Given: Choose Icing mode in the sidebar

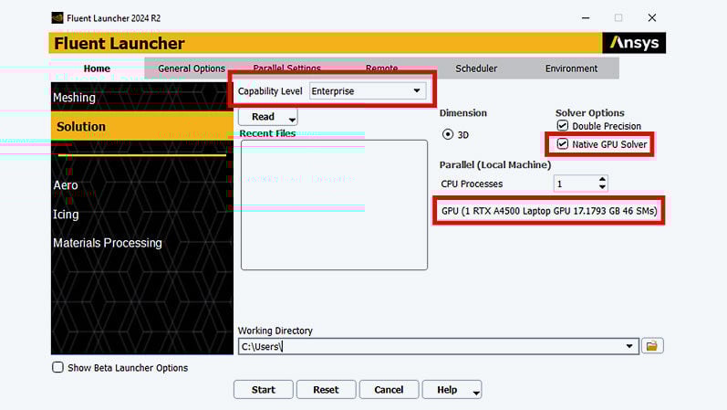Looking at the screenshot, I should (66, 215).
